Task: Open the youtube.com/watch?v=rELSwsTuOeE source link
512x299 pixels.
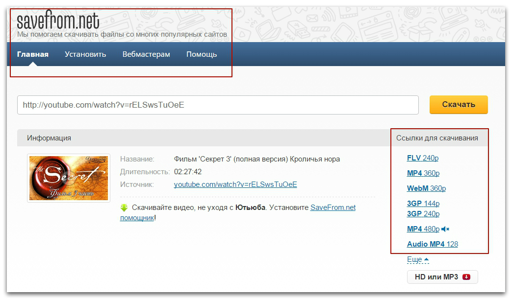Action: pyautogui.click(x=235, y=184)
